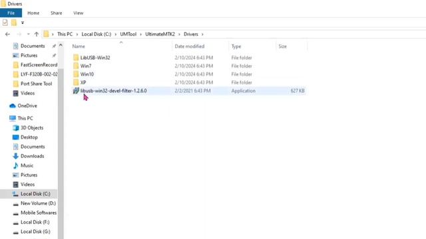
Task: Go back using the Back arrow
Action: click(x=7, y=34)
